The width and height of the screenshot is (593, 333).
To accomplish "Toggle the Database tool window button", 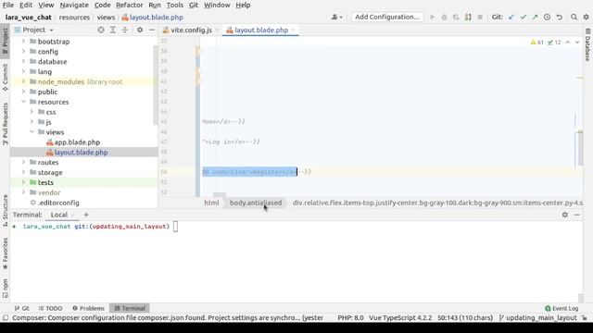I will point(587,45).
